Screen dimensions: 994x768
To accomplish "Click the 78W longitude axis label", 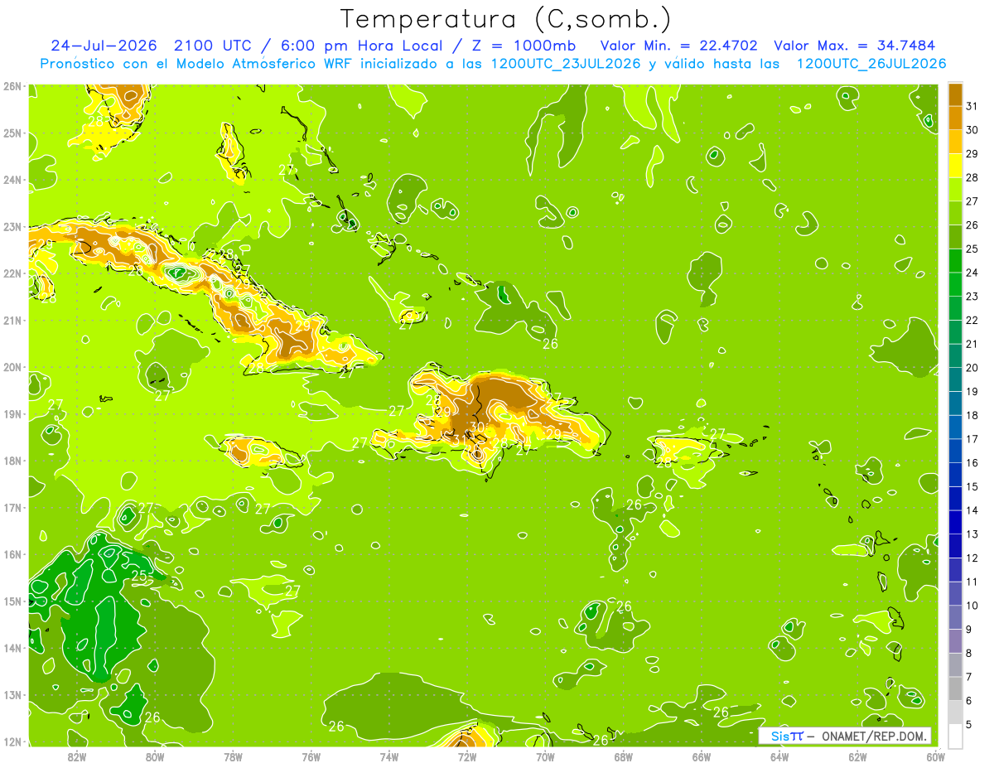I will [233, 756].
